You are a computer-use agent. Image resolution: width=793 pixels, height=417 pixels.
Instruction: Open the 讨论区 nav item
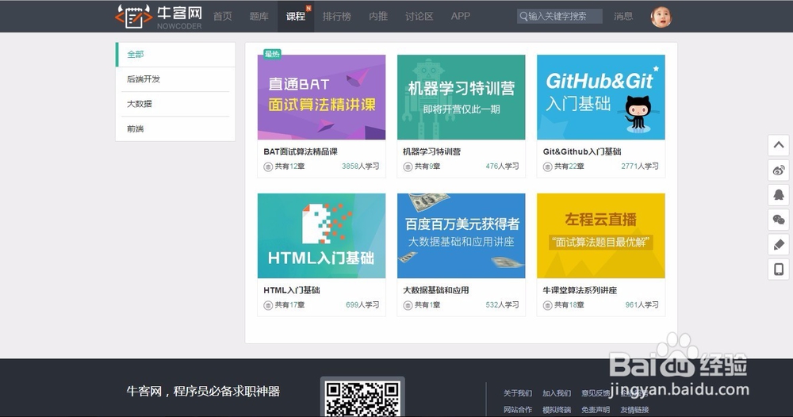click(419, 16)
